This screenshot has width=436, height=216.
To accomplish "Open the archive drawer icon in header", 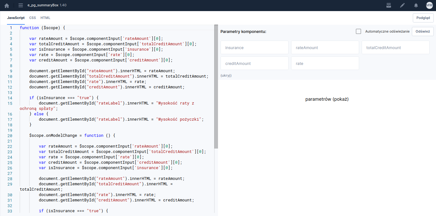I will 389,5.
